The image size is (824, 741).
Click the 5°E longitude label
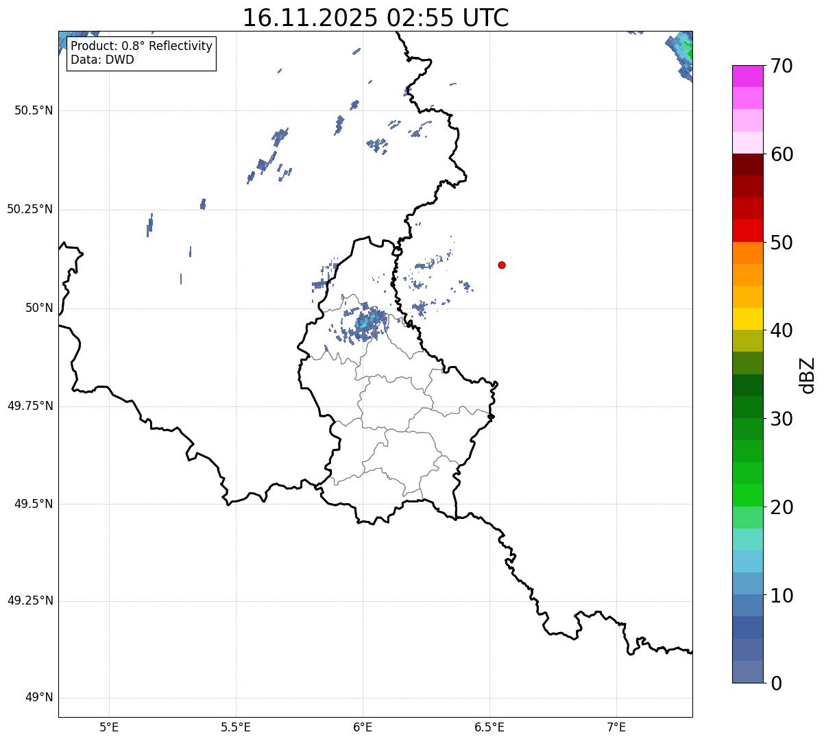[109, 727]
